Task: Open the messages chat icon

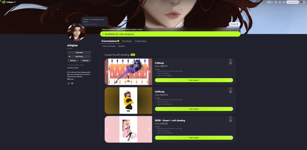Action: pyautogui.click(x=280, y=2)
